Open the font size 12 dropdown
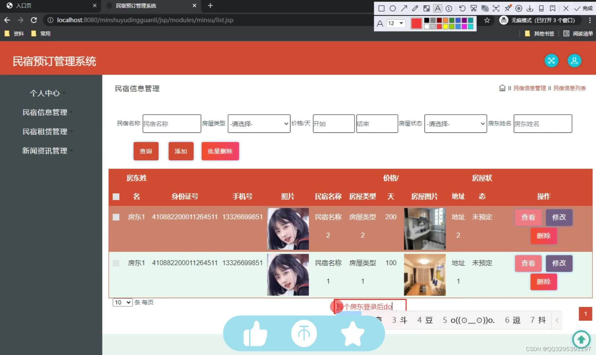This screenshot has height=355, width=596. [x=396, y=23]
